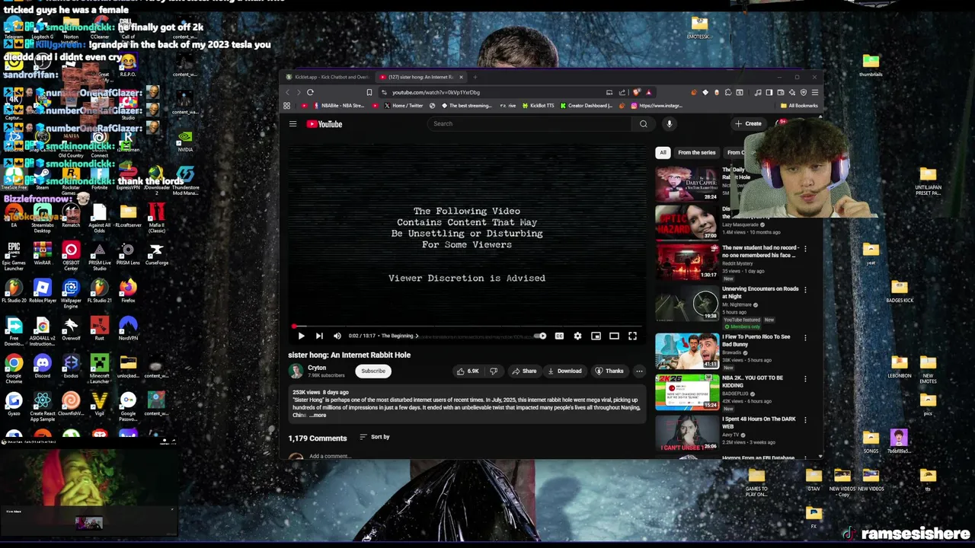The image size is (975, 548).
Task: Focus the YouTube search box
Action: [x=529, y=123]
